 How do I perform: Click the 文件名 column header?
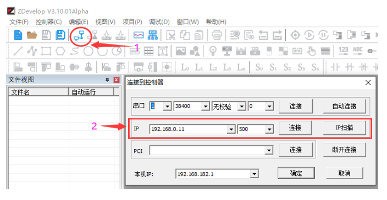click(38, 92)
